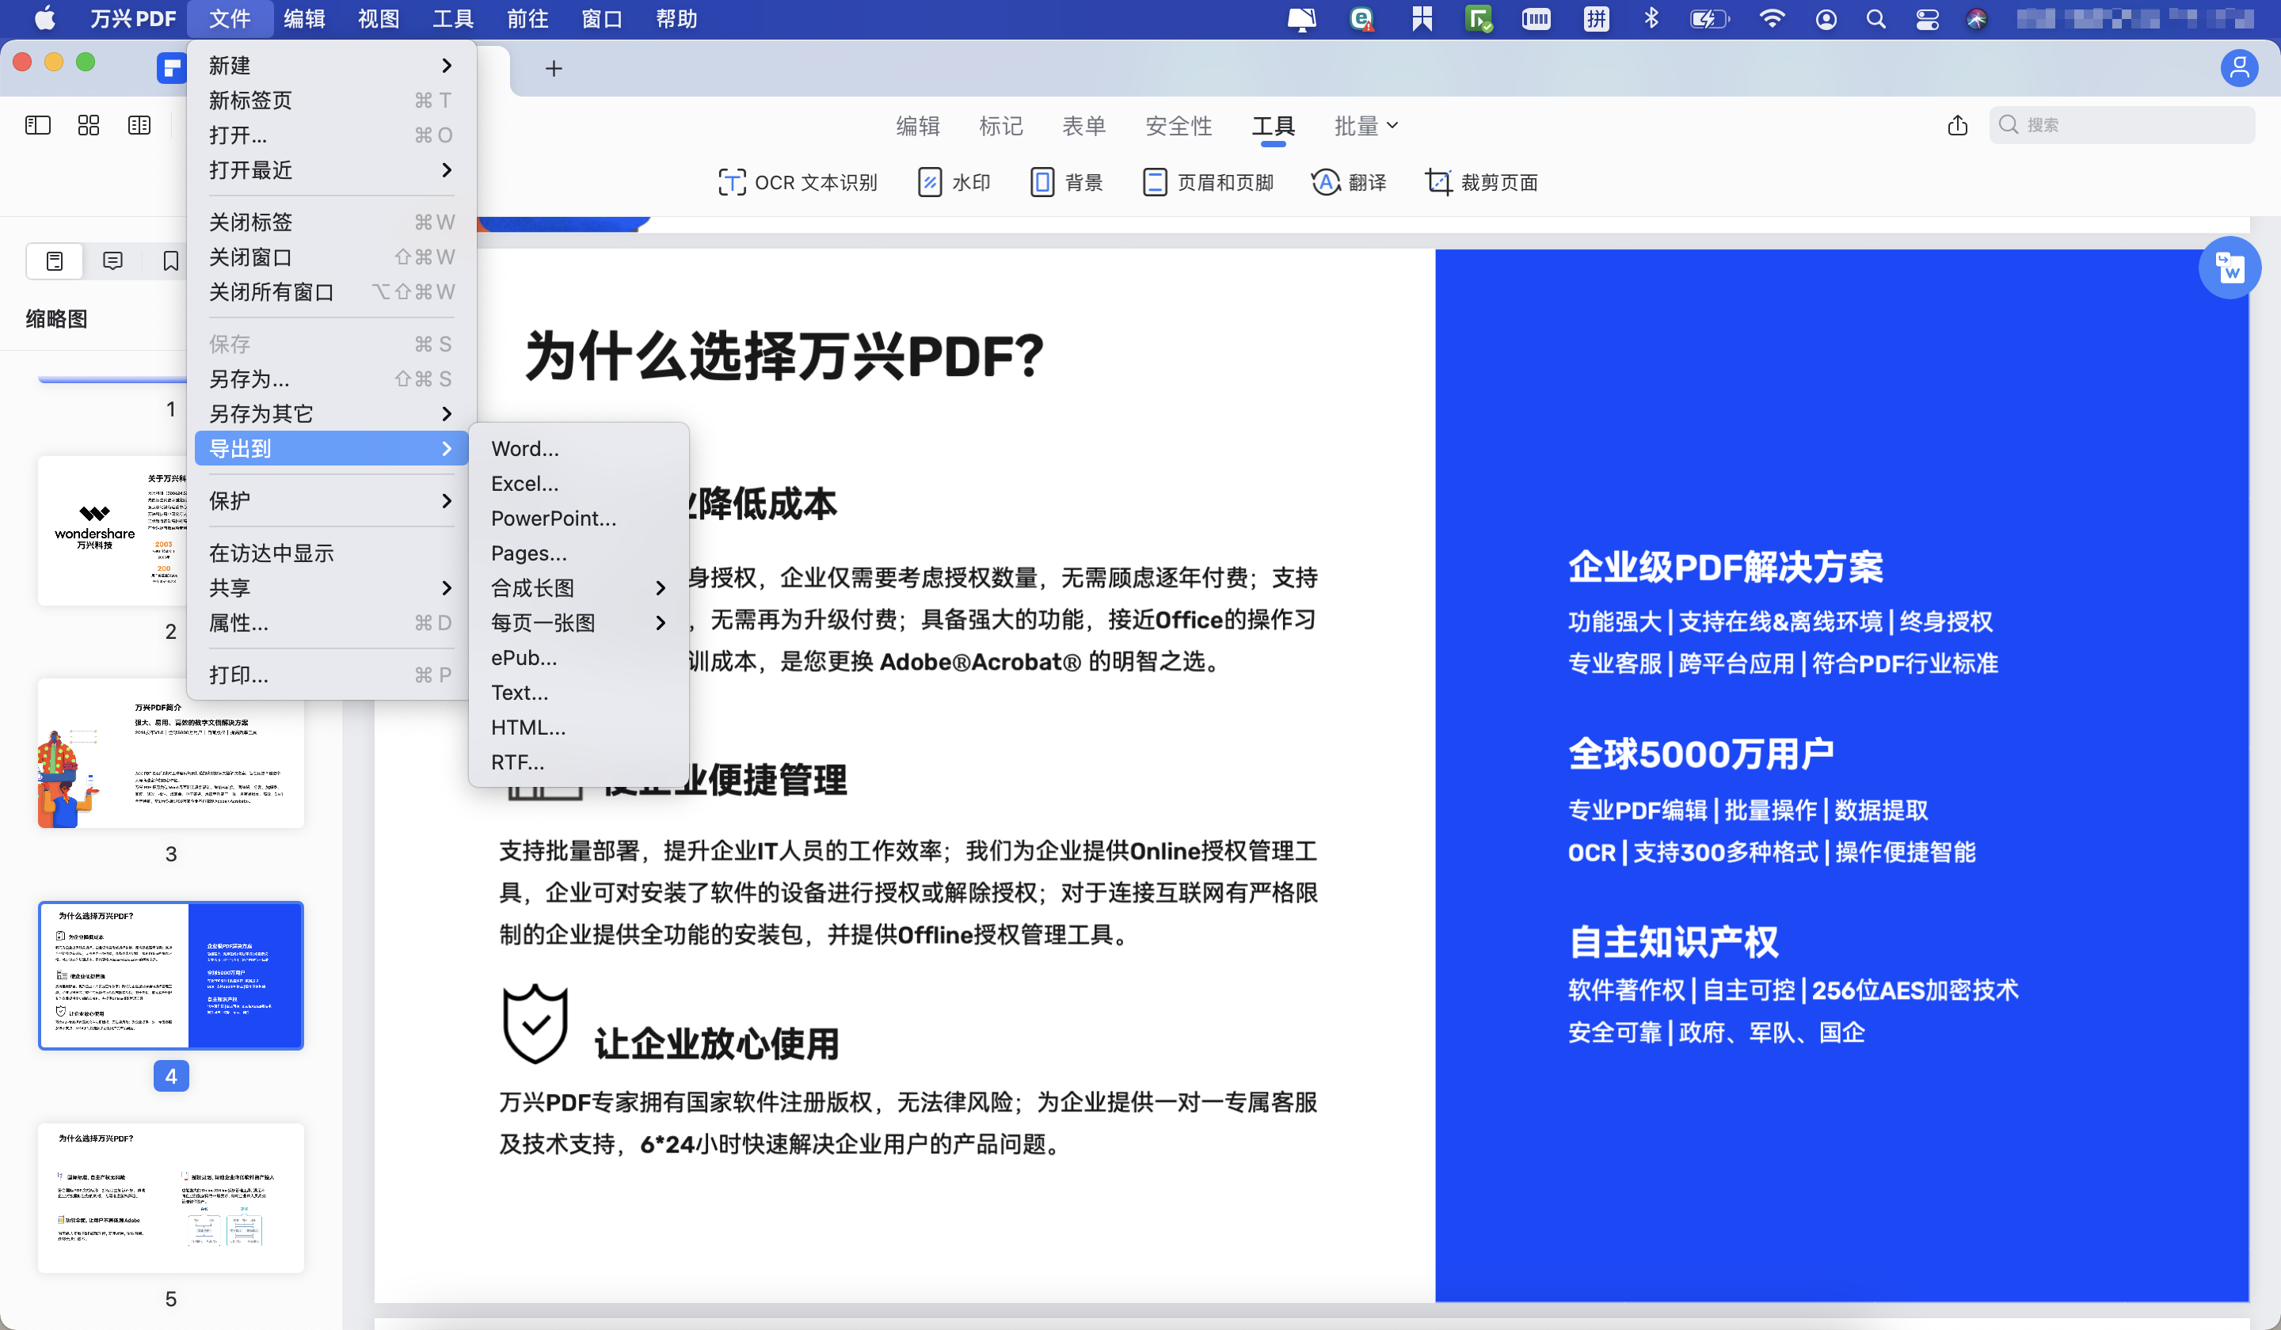Open the 水印 watermark tool
The image size is (2281, 1330).
[954, 182]
